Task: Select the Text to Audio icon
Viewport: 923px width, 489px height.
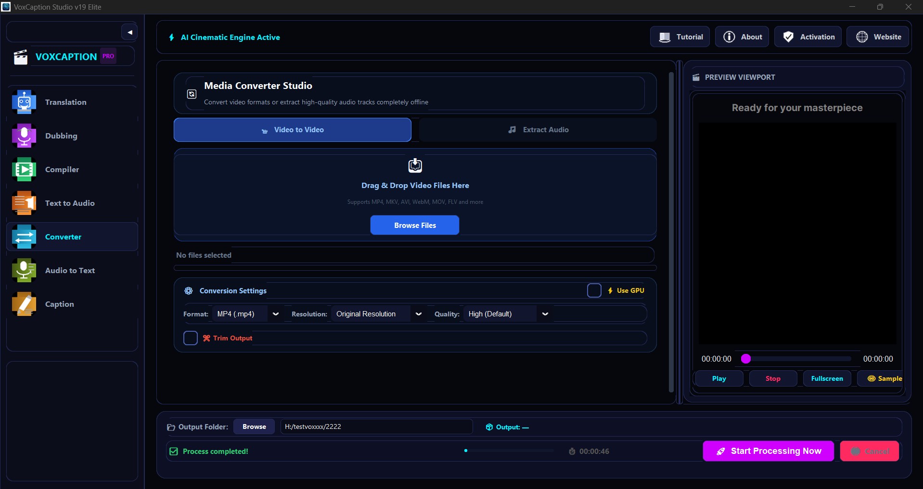Action: pyautogui.click(x=24, y=203)
